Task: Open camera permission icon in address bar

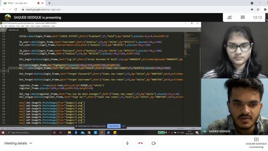Action: tap(252, 10)
